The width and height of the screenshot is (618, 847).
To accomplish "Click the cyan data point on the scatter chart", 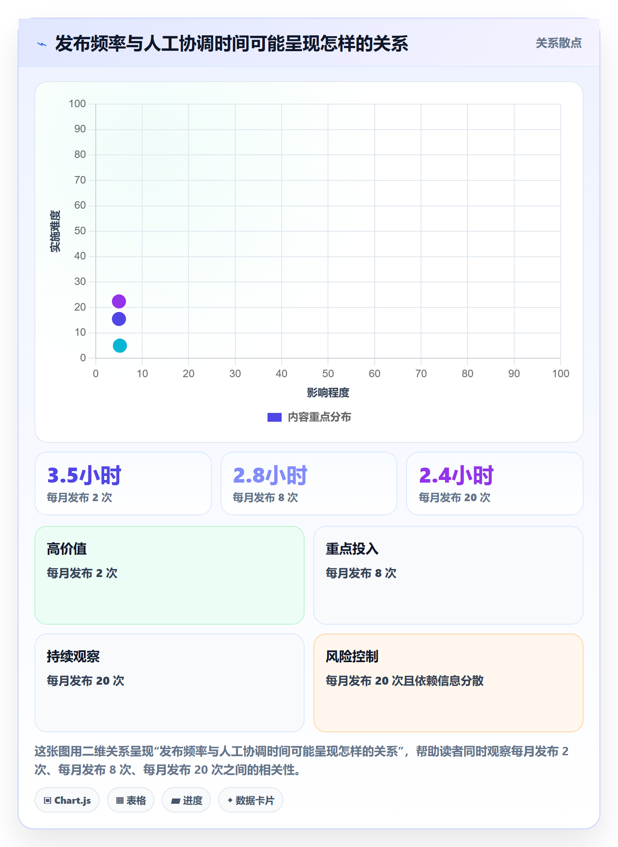I will [x=120, y=346].
